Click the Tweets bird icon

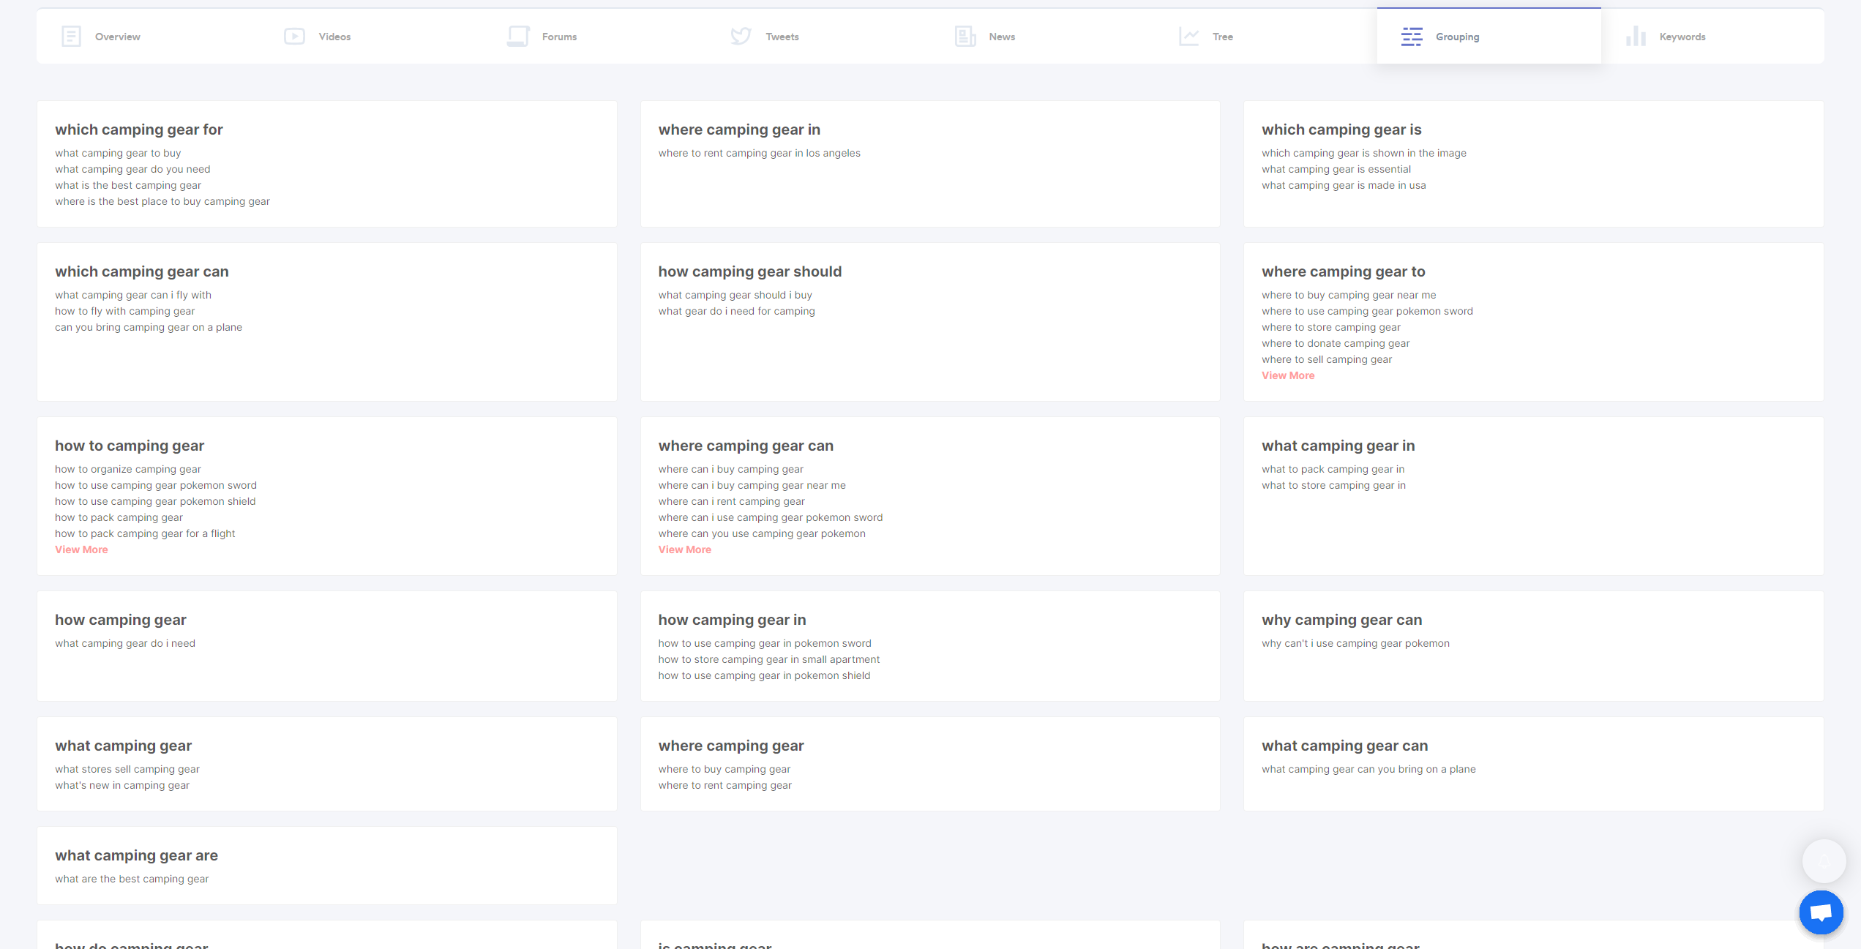point(741,36)
